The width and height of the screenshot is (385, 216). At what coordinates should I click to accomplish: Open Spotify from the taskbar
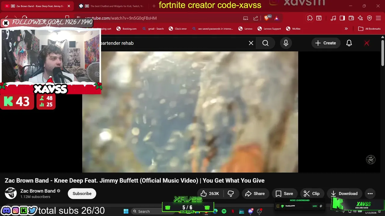(224, 211)
